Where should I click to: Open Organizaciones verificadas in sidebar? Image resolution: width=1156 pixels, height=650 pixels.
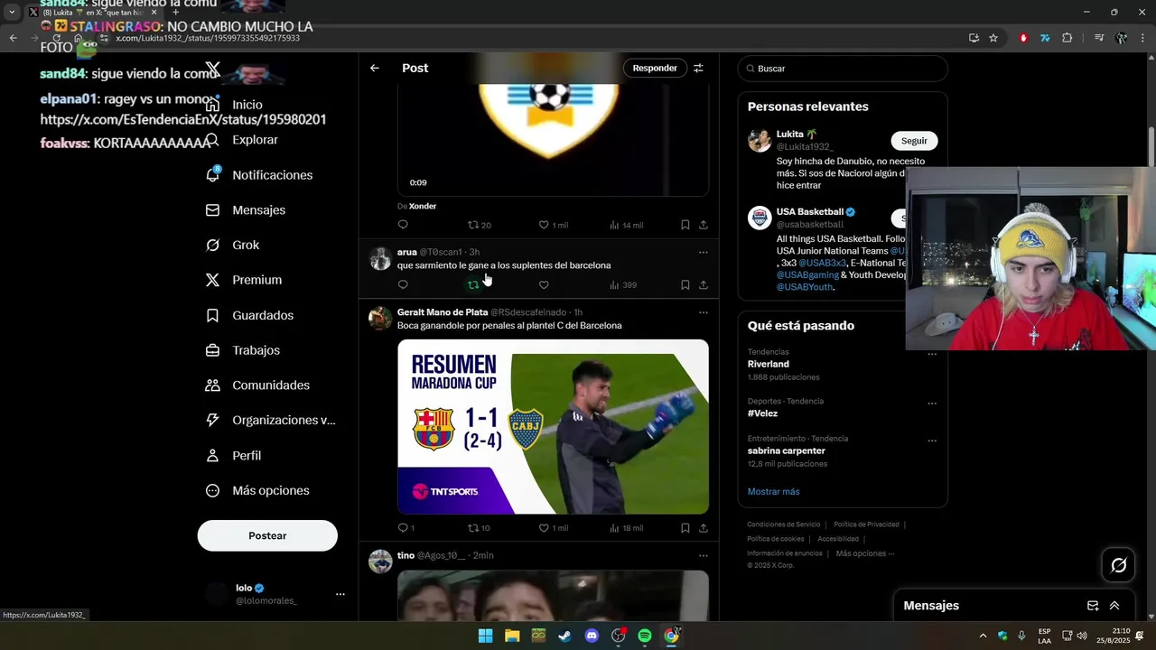tap(271, 420)
